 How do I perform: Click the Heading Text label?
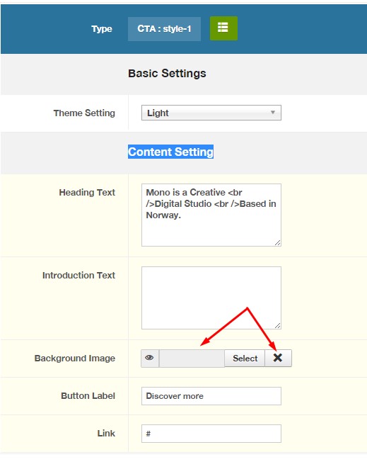pyautogui.click(x=87, y=193)
